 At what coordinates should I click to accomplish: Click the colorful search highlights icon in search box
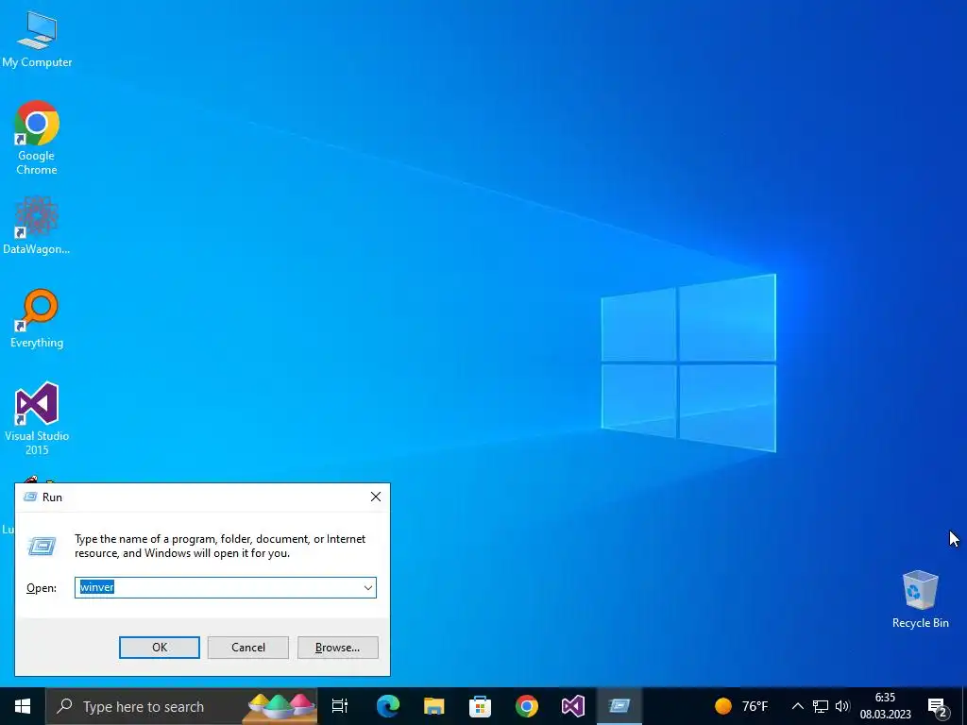(279, 706)
